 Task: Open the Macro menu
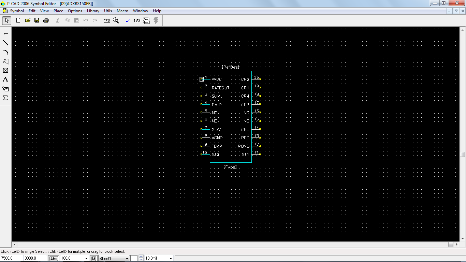coord(122,11)
